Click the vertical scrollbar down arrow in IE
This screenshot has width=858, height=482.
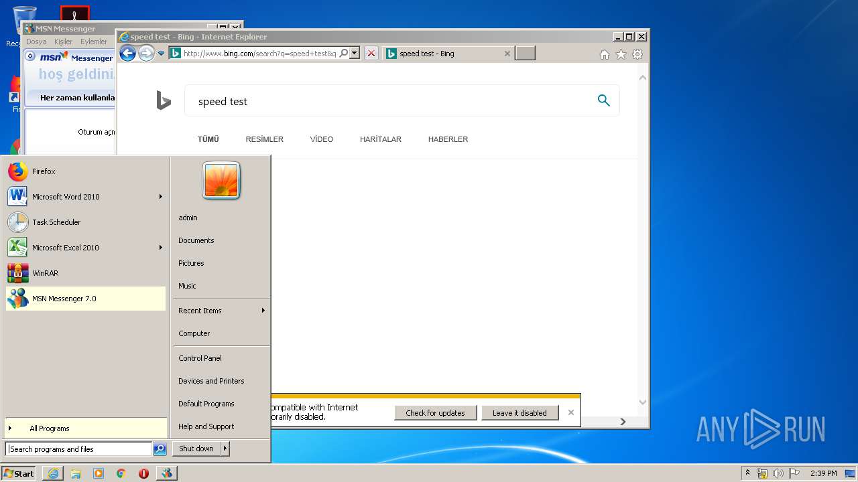coord(643,402)
